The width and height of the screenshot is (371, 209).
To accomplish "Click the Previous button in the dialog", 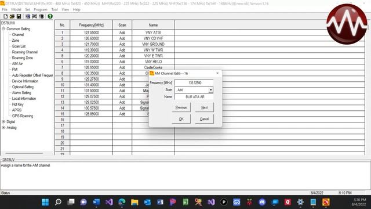I will point(181,107).
